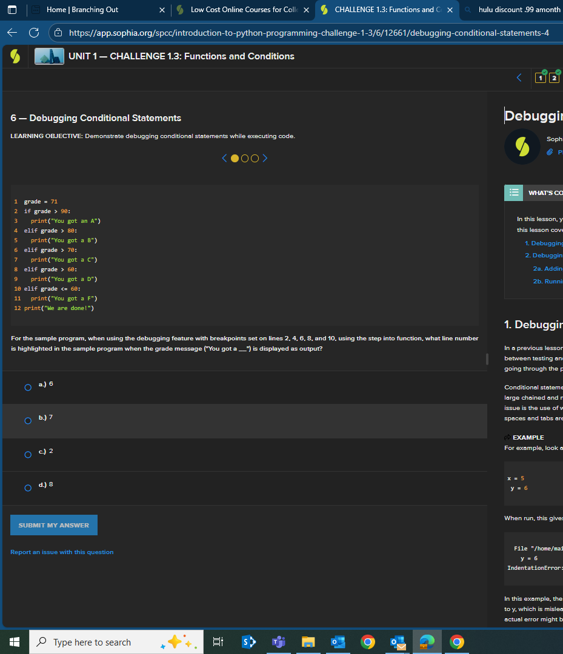Click the What's Covered list icon

[x=514, y=191]
